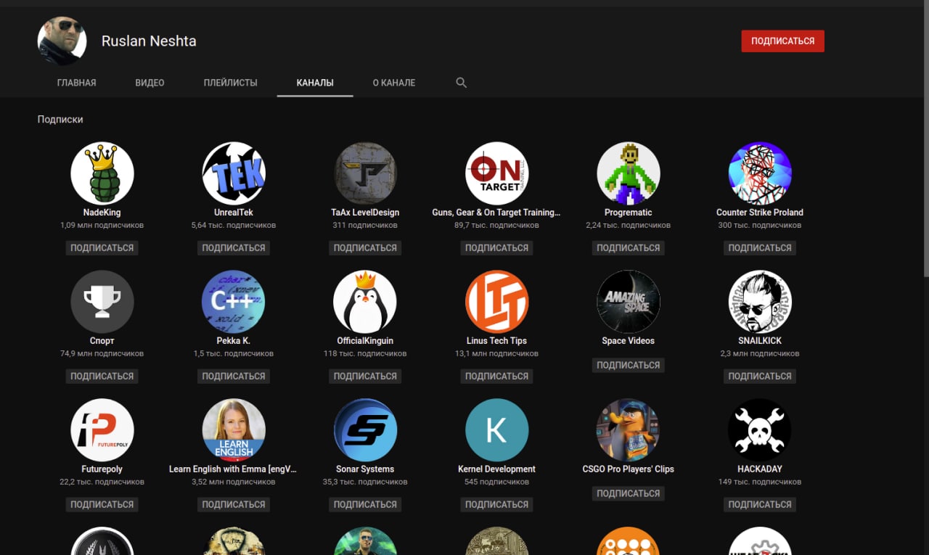The image size is (929, 555).
Task: Open Linus Tech Tips orange avatar
Action: coord(497,302)
